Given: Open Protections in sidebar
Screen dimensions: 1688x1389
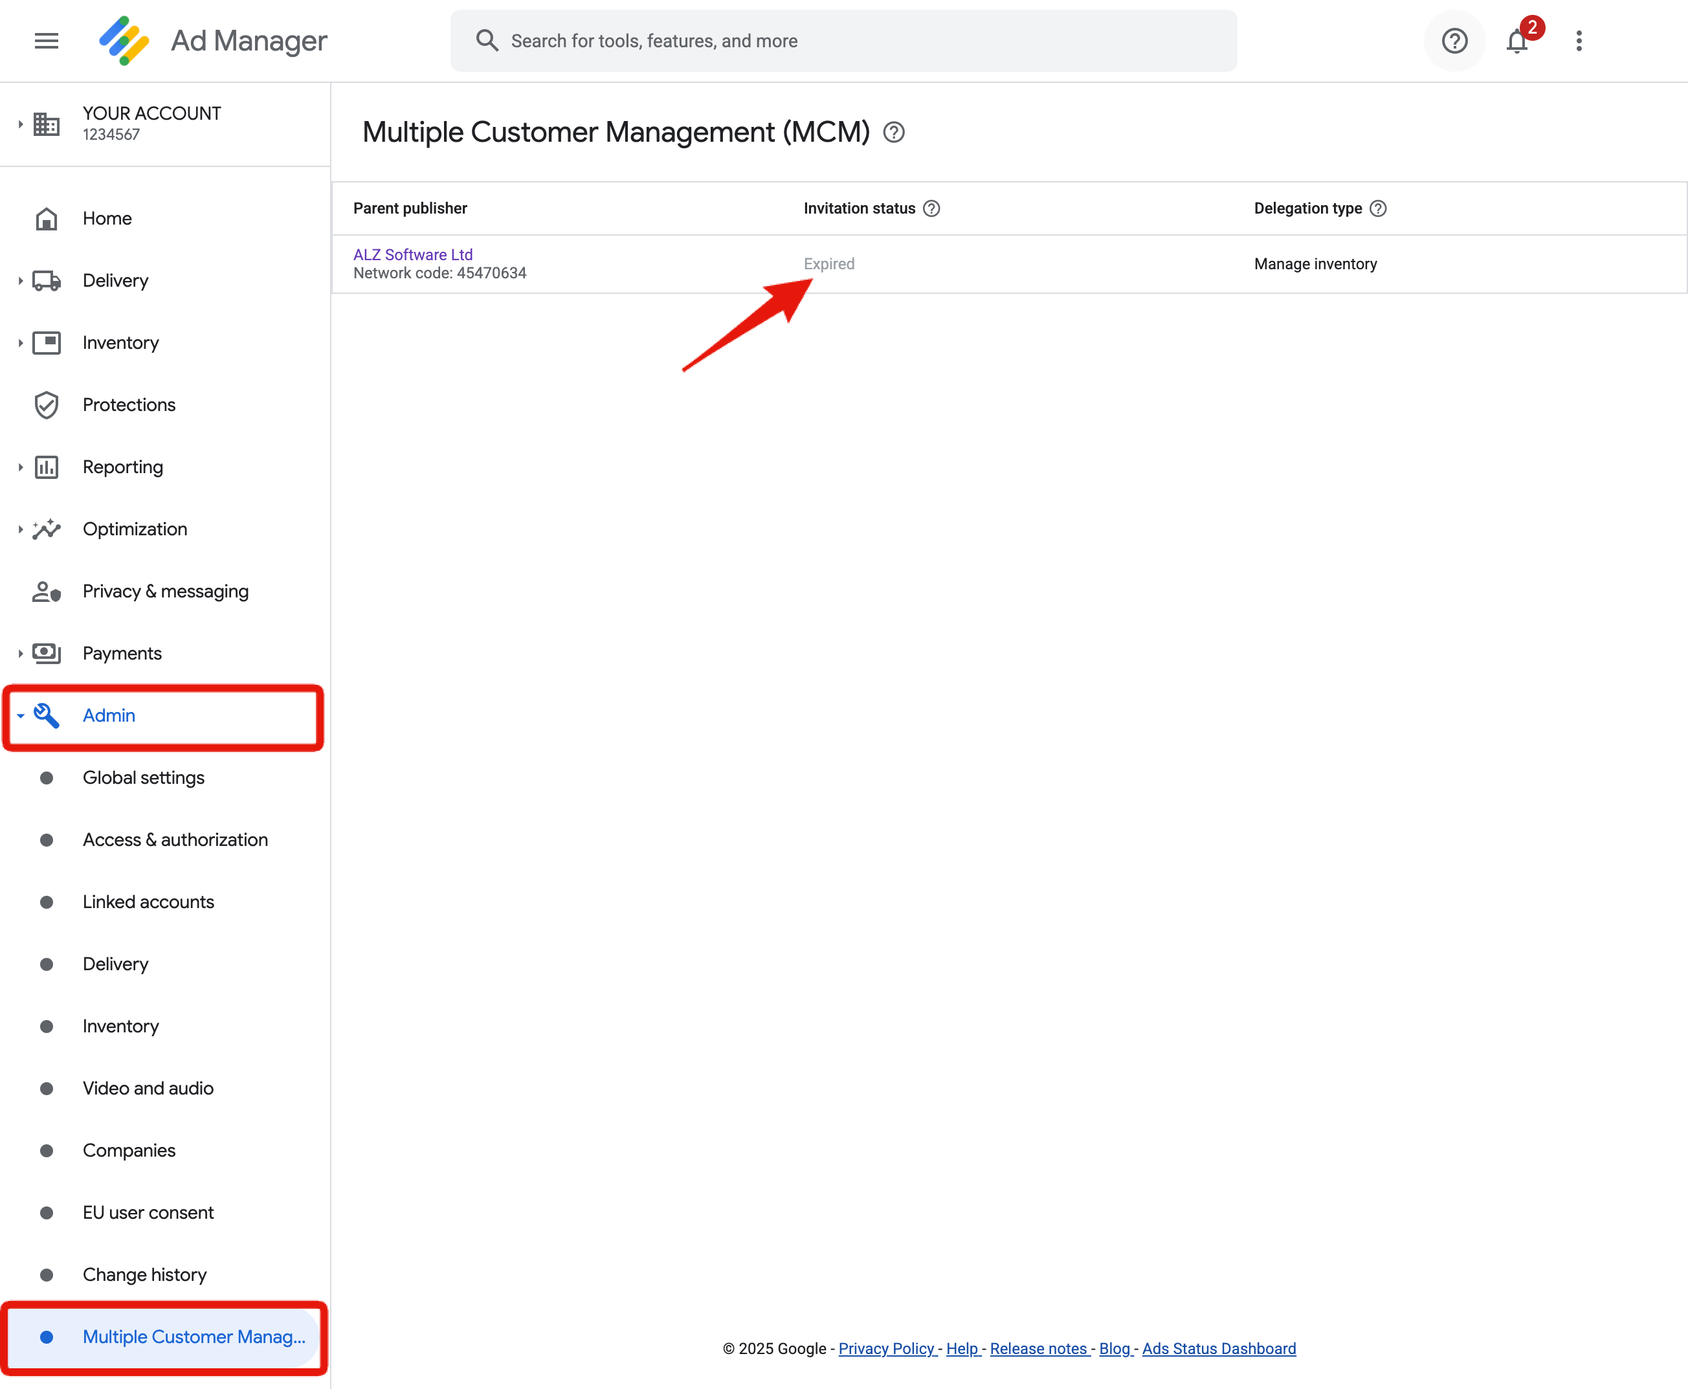Looking at the screenshot, I should [x=129, y=405].
